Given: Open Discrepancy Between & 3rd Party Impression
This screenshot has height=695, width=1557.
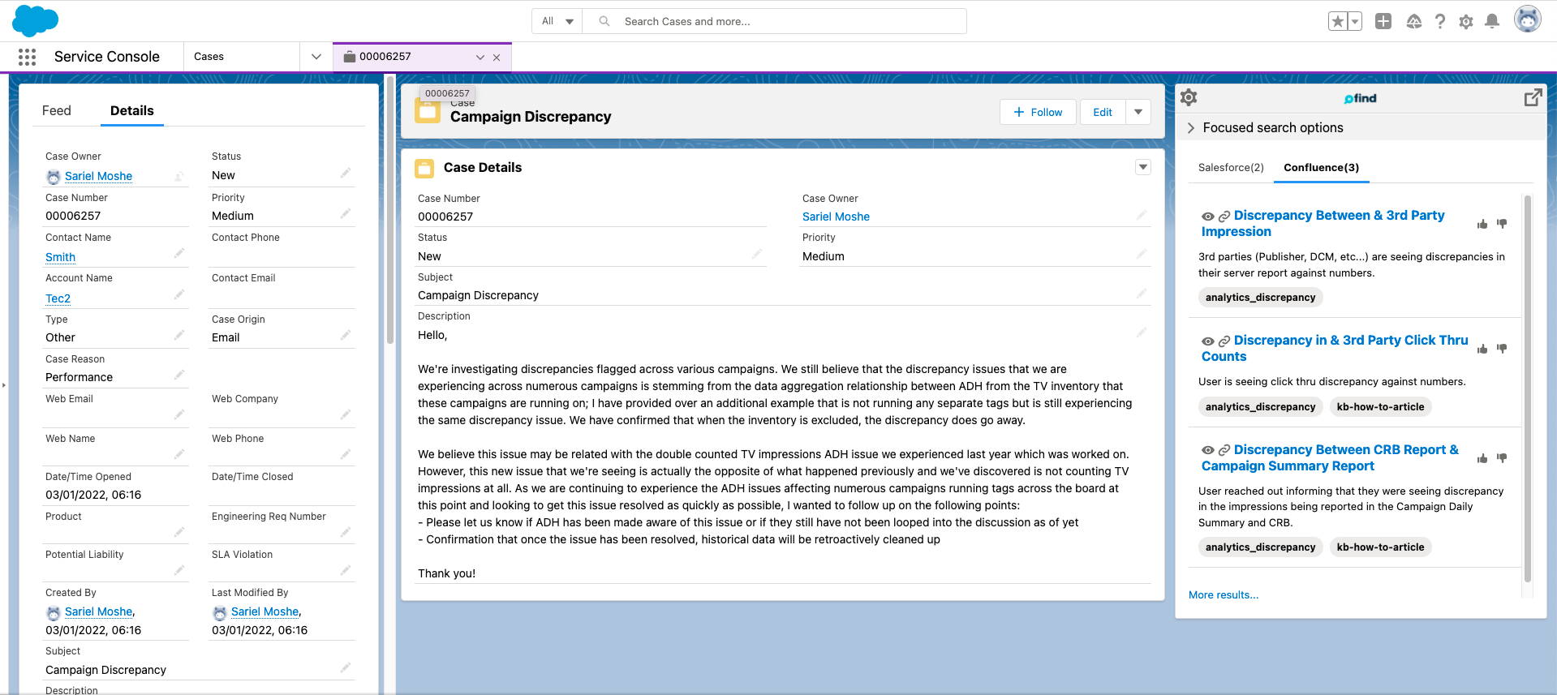Looking at the screenshot, I should [1323, 223].
